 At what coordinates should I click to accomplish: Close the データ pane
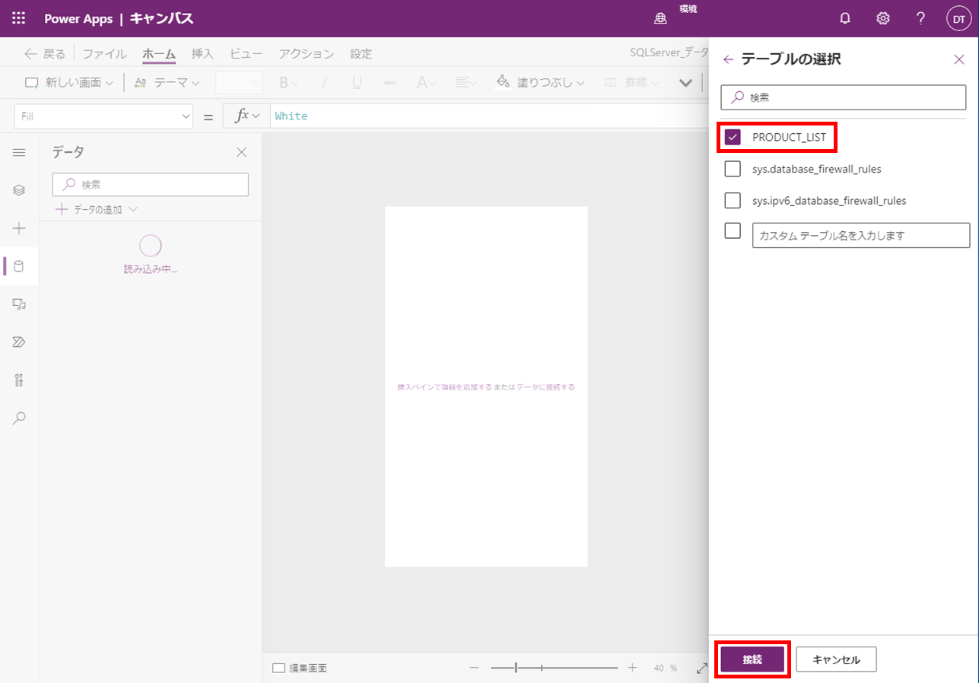coord(241,152)
